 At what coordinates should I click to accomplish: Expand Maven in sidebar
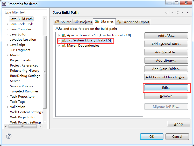click(7, 55)
